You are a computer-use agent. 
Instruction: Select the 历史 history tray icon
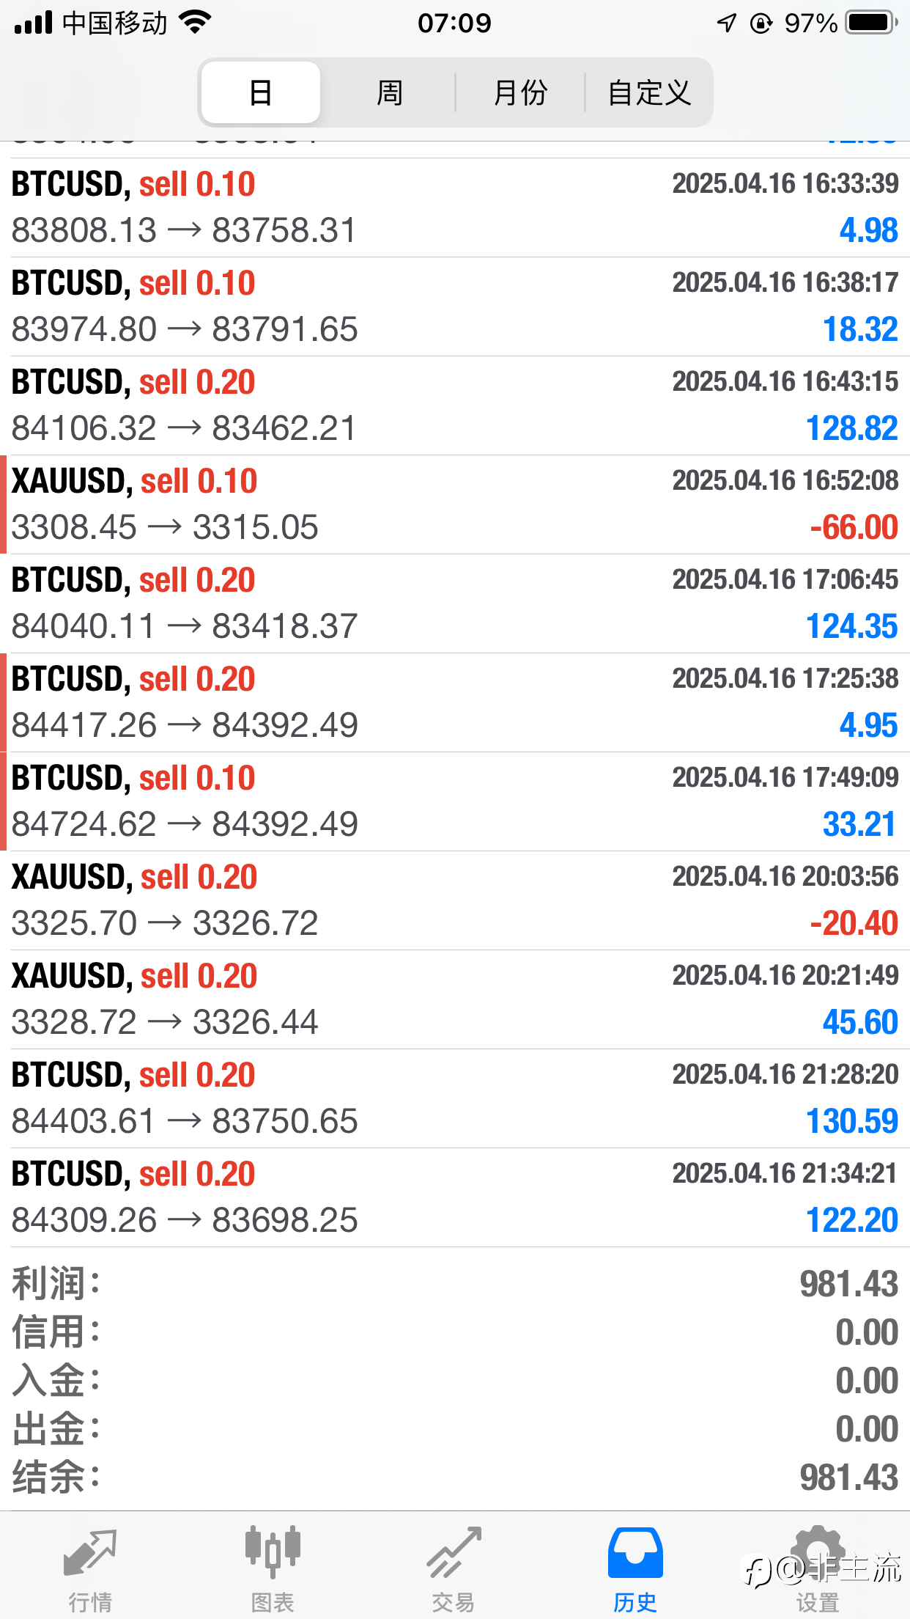tap(635, 1553)
